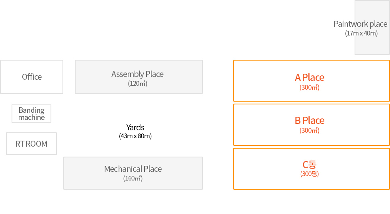Select the Banding machine box
This screenshot has width=390, height=214.
(31, 114)
